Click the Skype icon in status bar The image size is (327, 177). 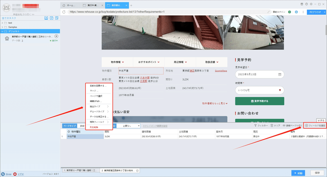coord(3,174)
